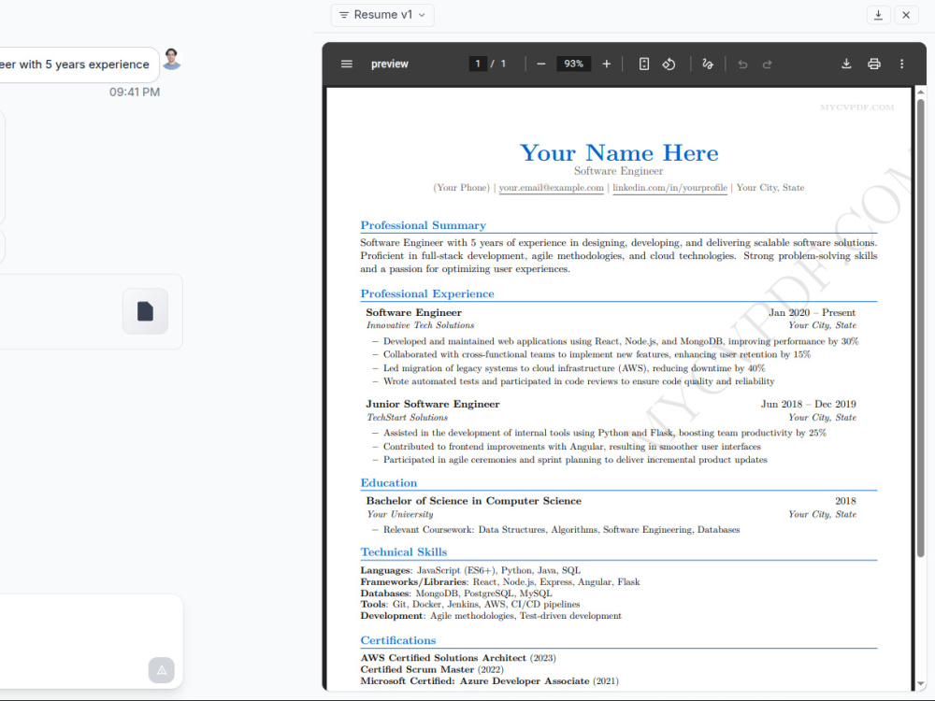The width and height of the screenshot is (935, 701).
Task: Undo last annotation in PDF viewer
Action: pos(742,64)
